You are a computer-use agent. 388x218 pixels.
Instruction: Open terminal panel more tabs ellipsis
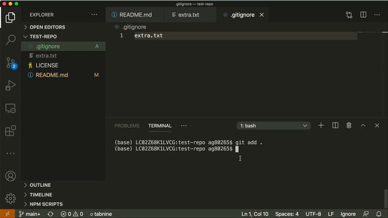184,126
